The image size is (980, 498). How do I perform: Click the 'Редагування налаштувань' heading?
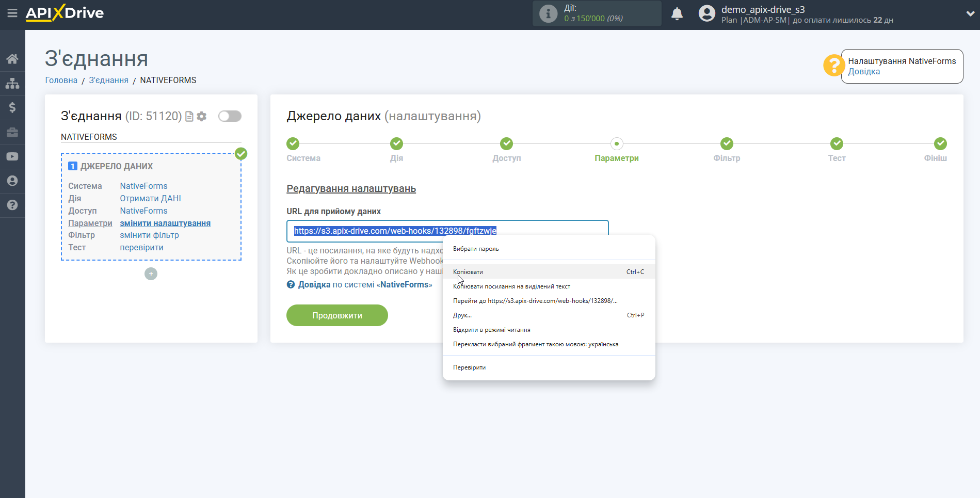(x=351, y=189)
